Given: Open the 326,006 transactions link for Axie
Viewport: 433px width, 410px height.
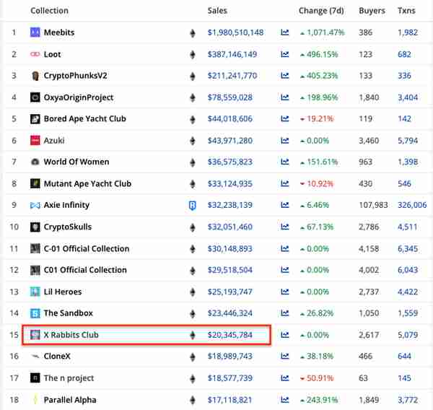Looking at the screenshot, I should coord(412,205).
